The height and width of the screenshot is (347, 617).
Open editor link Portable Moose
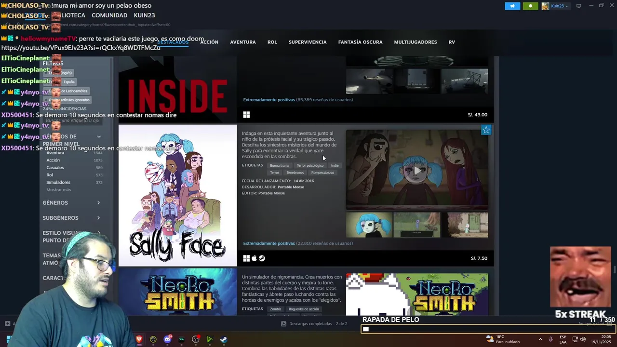click(271, 193)
